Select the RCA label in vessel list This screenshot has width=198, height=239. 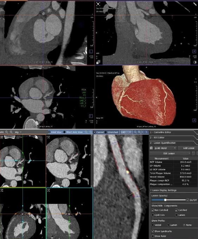(84, 90)
